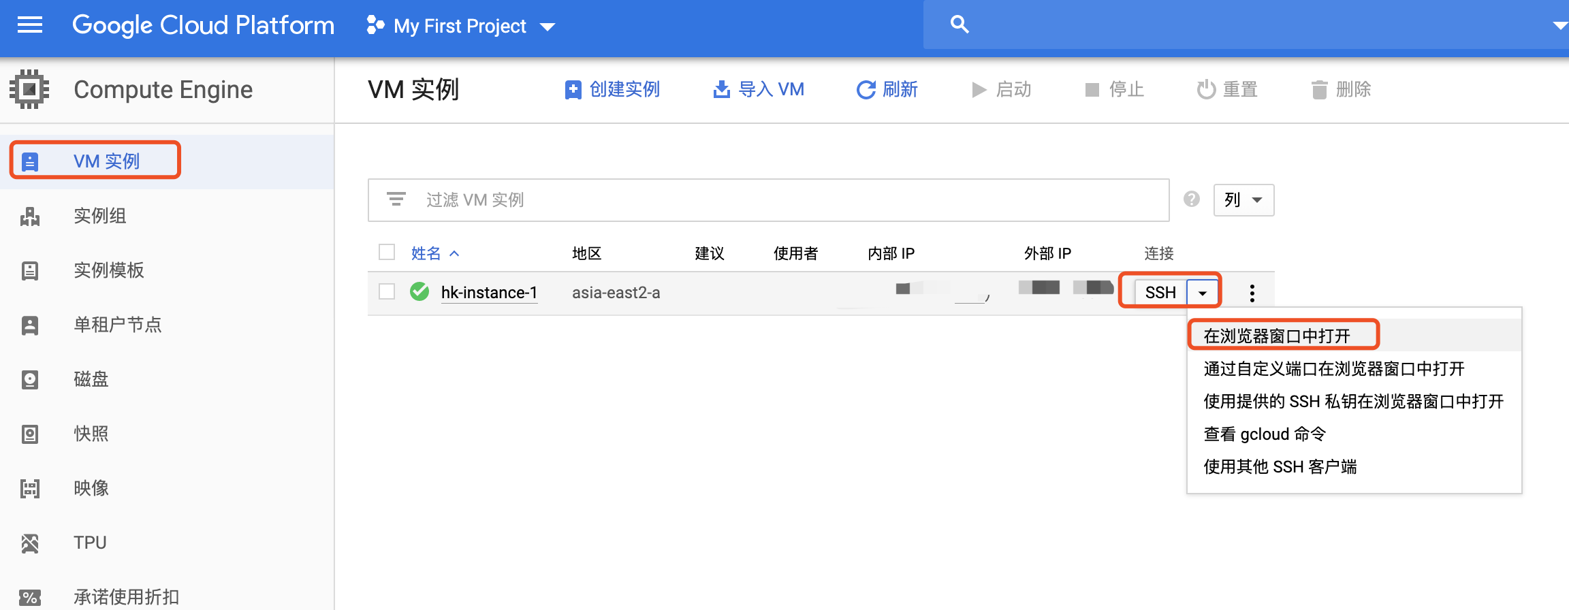Image resolution: width=1569 pixels, height=610 pixels.
Task: Click the 连接 column header
Action: click(x=1159, y=253)
